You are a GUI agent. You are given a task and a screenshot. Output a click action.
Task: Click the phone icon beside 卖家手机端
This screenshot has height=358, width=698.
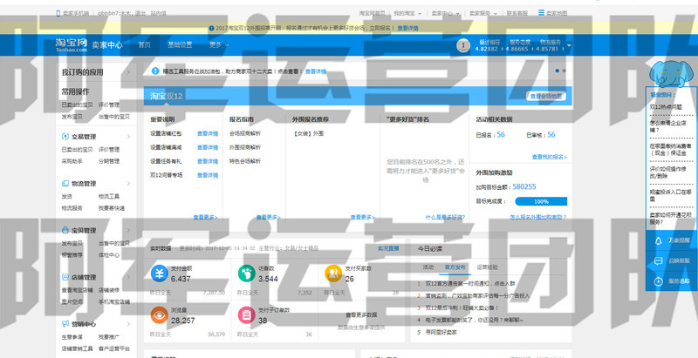click(x=58, y=13)
